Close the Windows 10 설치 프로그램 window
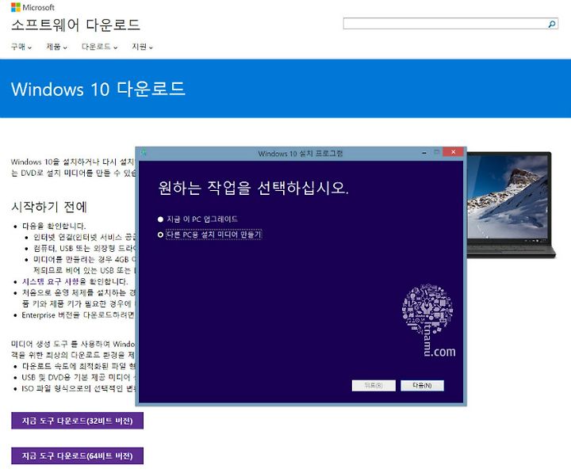This screenshot has height=473, width=571. tap(453, 152)
